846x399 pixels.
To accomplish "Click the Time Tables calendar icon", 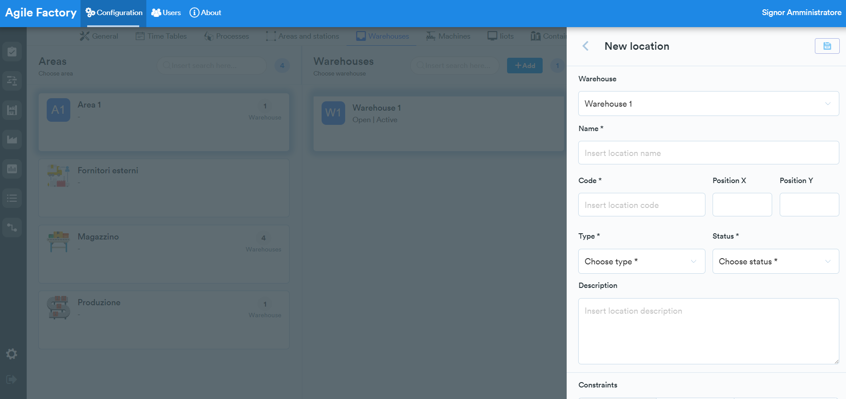I will 140,36.
